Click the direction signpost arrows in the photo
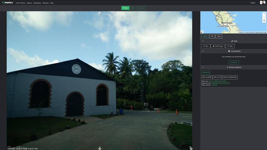The height and width of the screenshot is (150, 267). click(146, 104)
